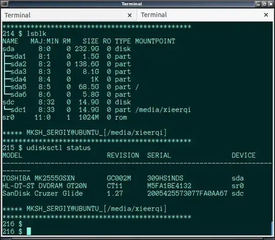Minimize the Terminal window
This screenshot has width=275, height=240.
pyautogui.click(x=258, y=4)
